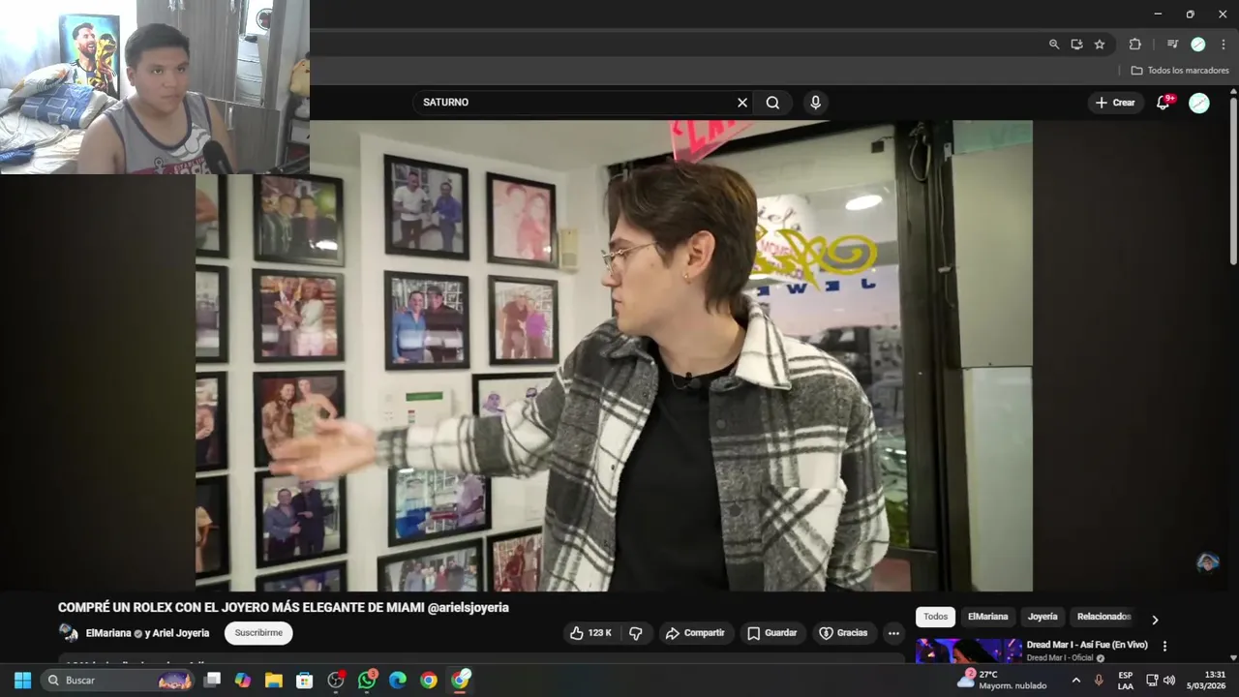Open Ariel Joyeria channel link
The height and width of the screenshot is (697, 1239).
(181, 633)
